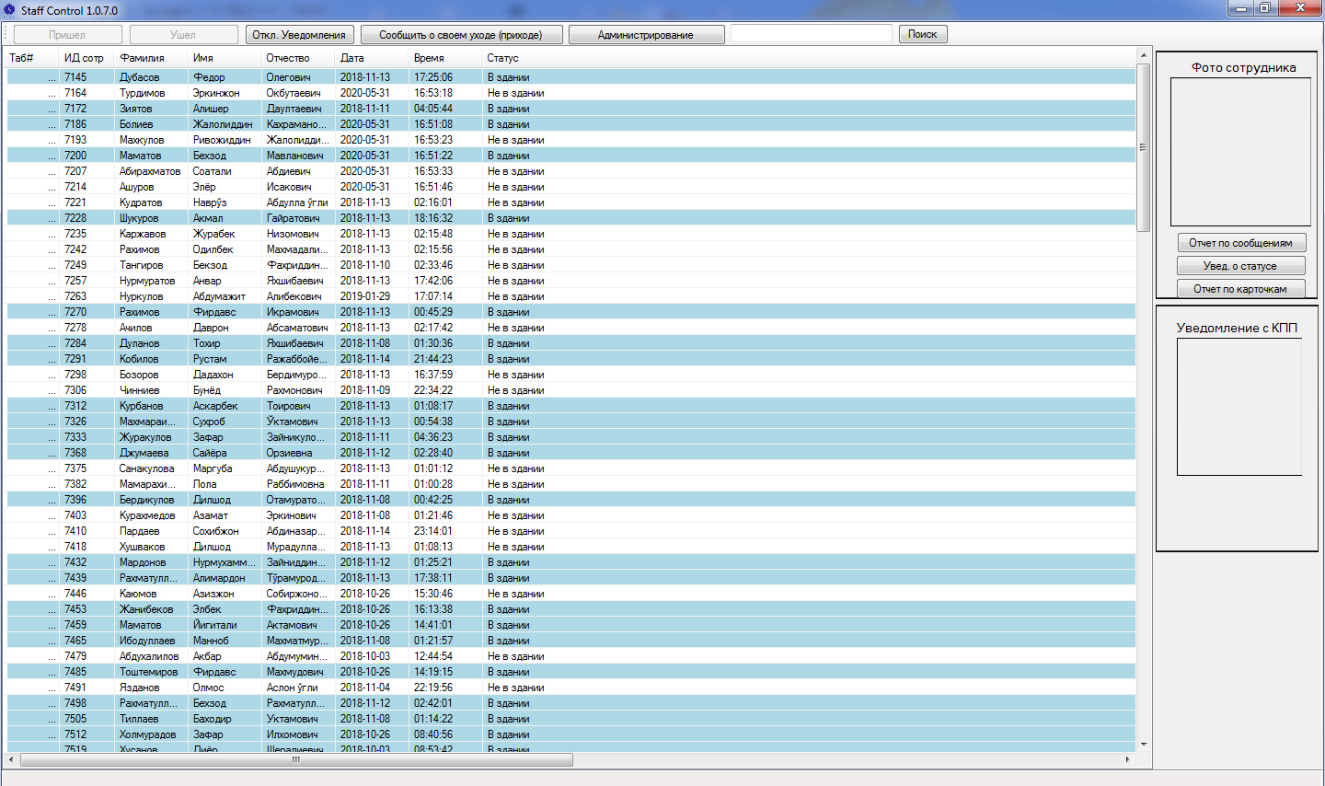Click date 2018-10-26 in Каюмов row
This screenshot has height=786, width=1325.
tap(365, 594)
